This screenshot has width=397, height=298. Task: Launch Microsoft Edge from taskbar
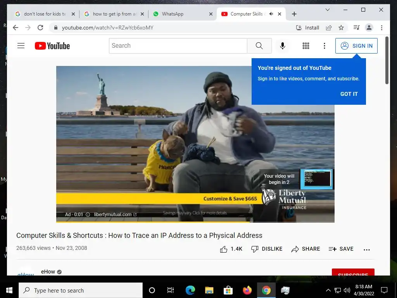click(190, 290)
